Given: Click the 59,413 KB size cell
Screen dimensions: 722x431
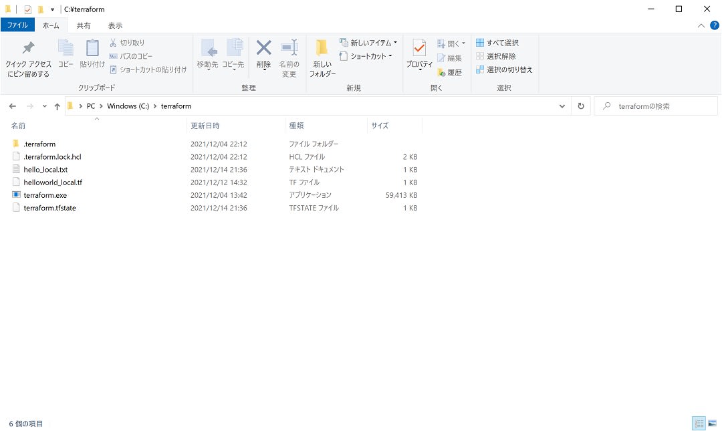Looking at the screenshot, I should [x=401, y=195].
